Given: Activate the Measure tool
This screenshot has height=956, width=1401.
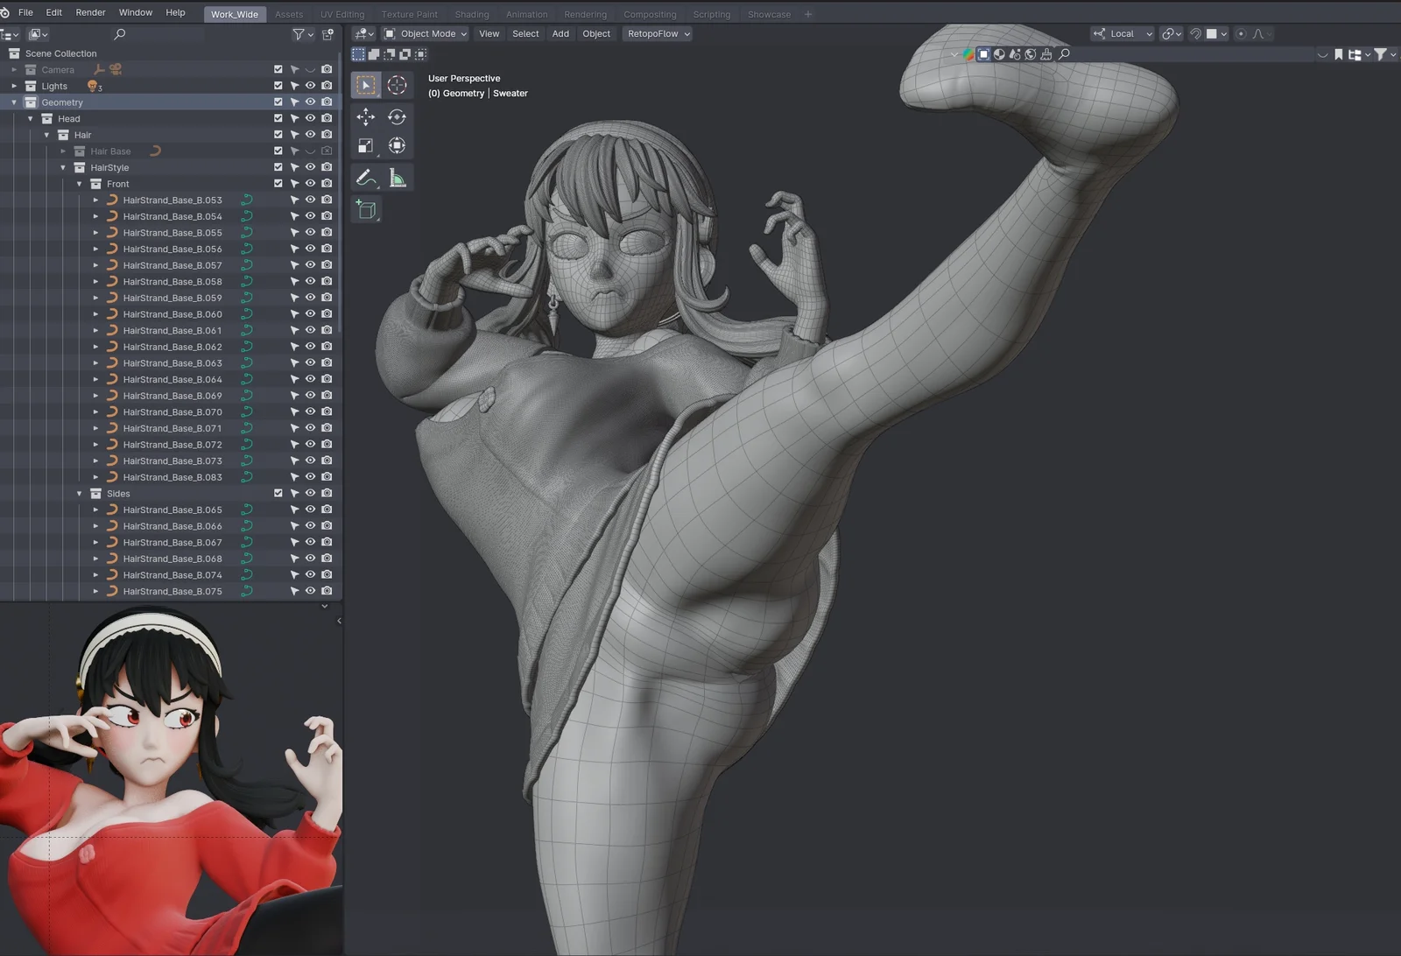Looking at the screenshot, I should point(398,177).
